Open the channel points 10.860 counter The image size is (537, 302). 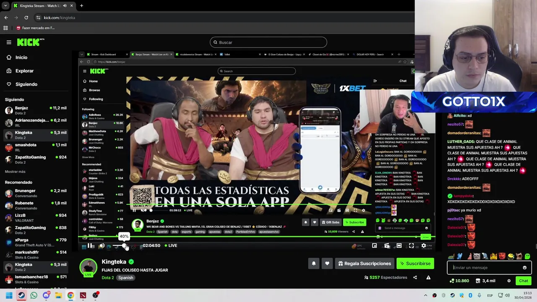pos(459,281)
